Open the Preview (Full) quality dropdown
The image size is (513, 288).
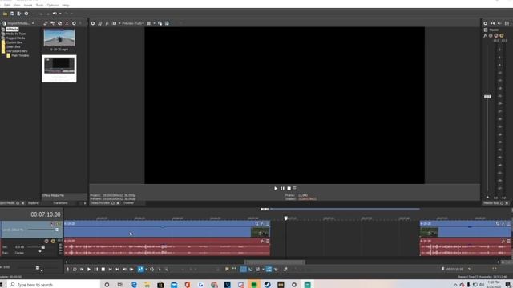click(133, 23)
